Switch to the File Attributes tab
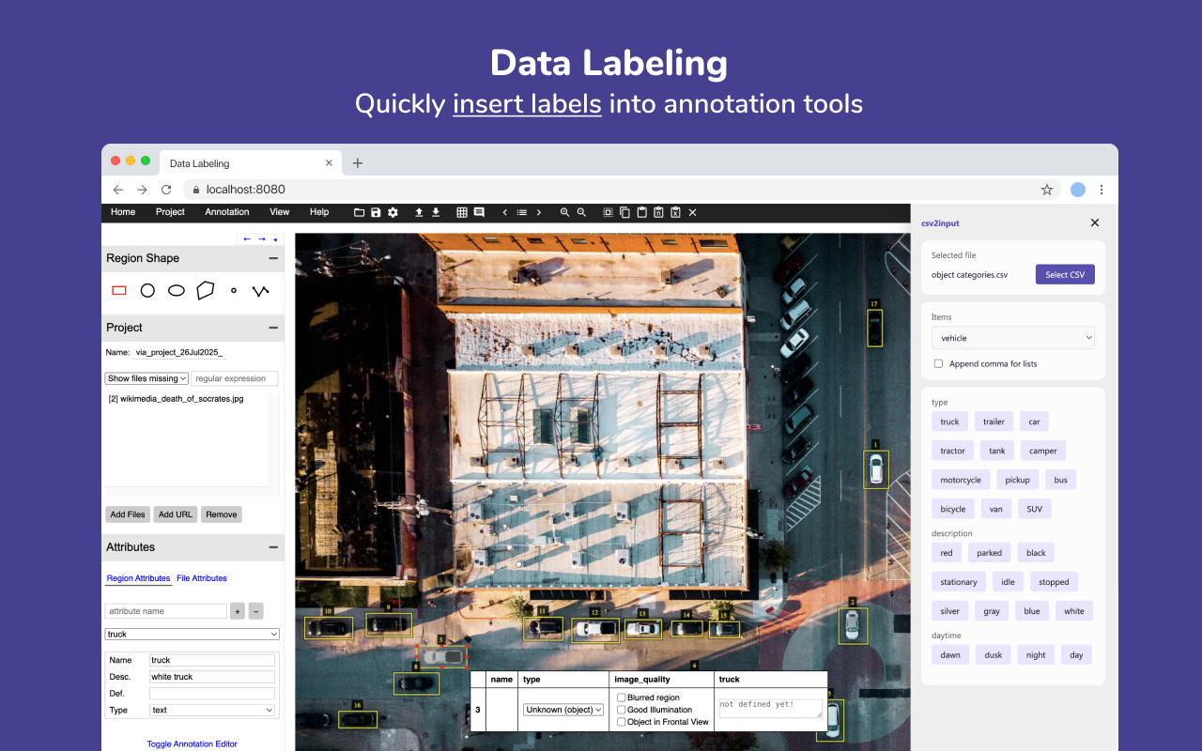 tap(202, 578)
